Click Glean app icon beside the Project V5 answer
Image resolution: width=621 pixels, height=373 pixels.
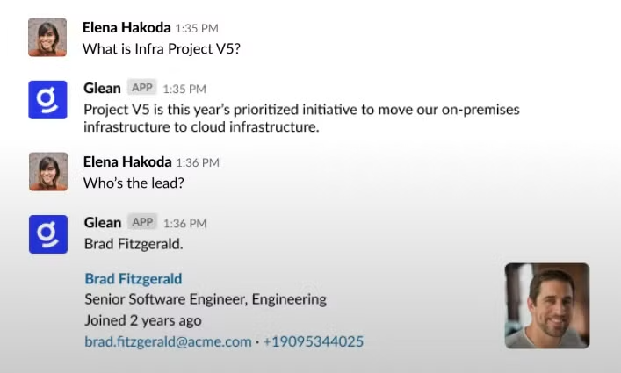point(47,100)
